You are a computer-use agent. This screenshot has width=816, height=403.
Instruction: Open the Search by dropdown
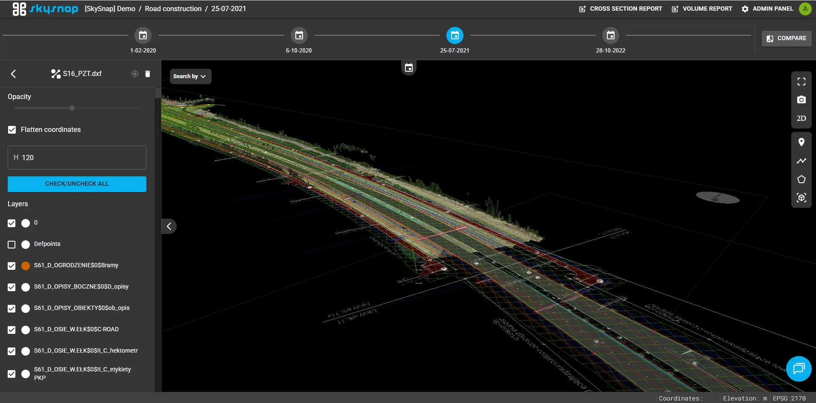click(190, 76)
